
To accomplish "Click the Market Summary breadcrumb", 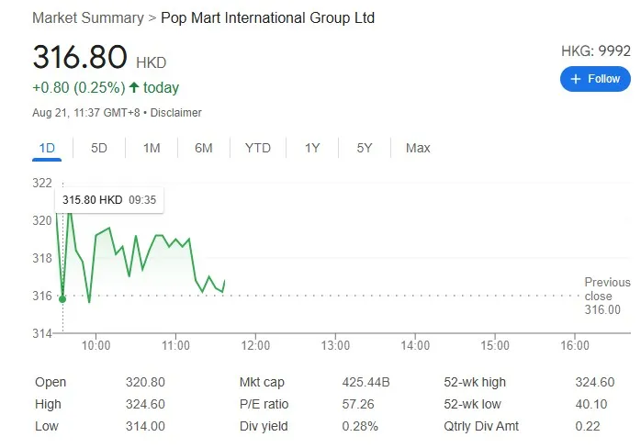I will point(88,18).
